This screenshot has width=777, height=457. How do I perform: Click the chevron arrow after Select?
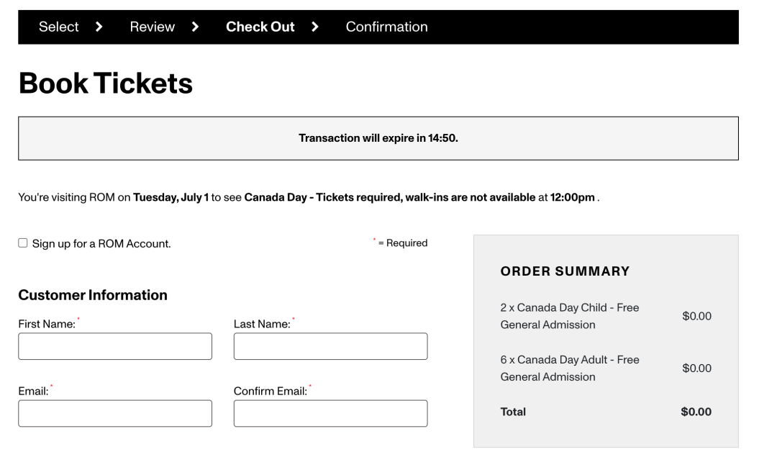coord(99,27)
